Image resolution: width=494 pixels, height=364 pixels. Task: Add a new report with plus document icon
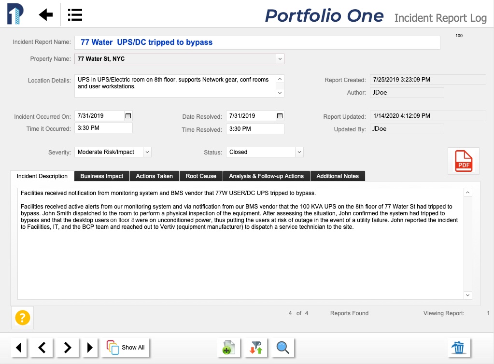(x=229, y=348)
